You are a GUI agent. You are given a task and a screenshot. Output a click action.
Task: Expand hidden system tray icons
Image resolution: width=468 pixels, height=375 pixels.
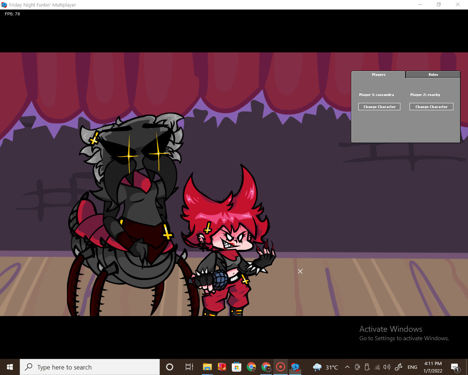347,367
